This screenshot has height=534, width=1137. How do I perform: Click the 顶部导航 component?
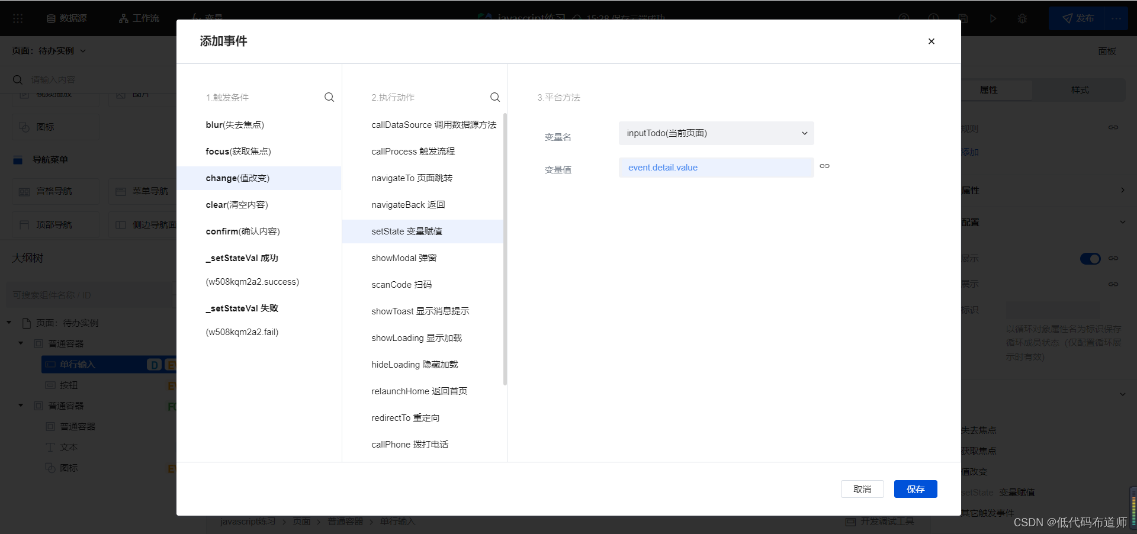pos(56,225)
